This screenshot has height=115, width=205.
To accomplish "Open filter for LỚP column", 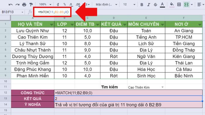I will 72,25.
